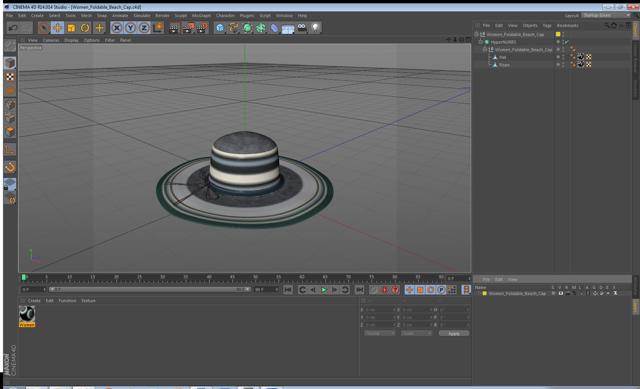Play the animation forward
Viewport: 640px width, 389px height.
point(324,290)
